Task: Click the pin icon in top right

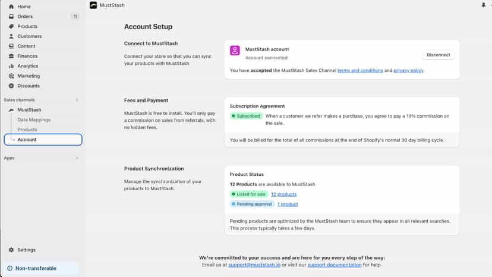Action: [x=483, y=5]
